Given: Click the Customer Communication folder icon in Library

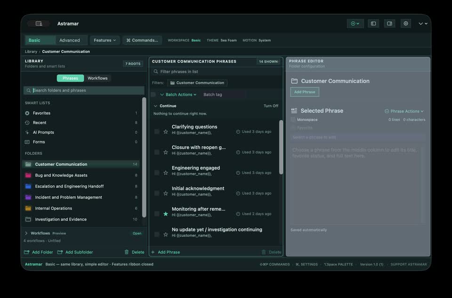Looking at the screenshot, I should click(28, 164).
